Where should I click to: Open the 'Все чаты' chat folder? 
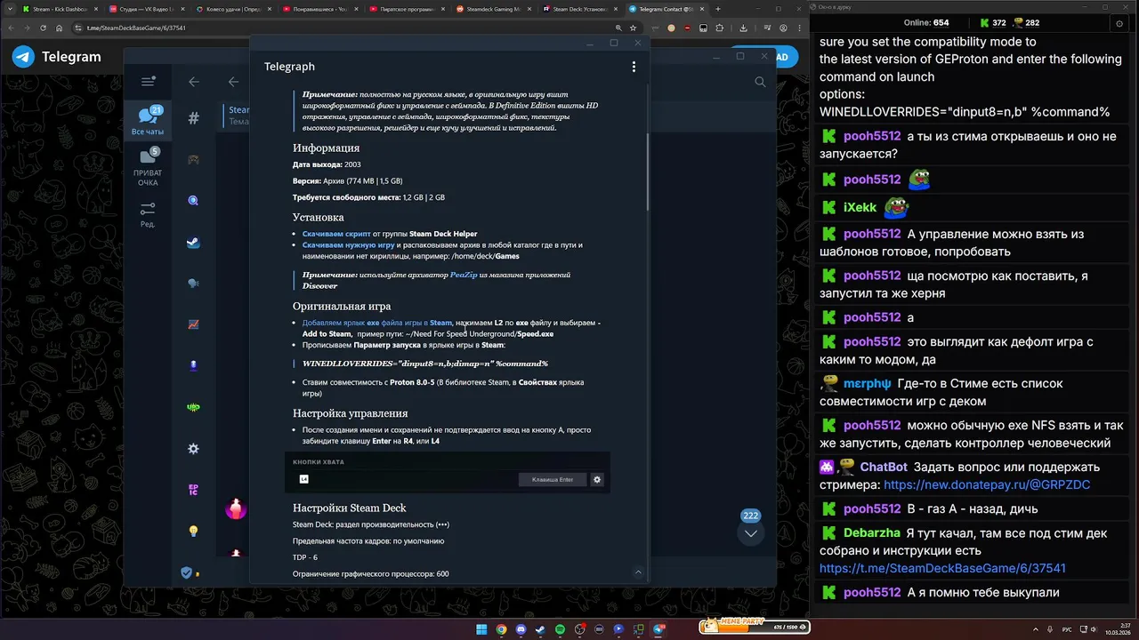coord(148,122)
